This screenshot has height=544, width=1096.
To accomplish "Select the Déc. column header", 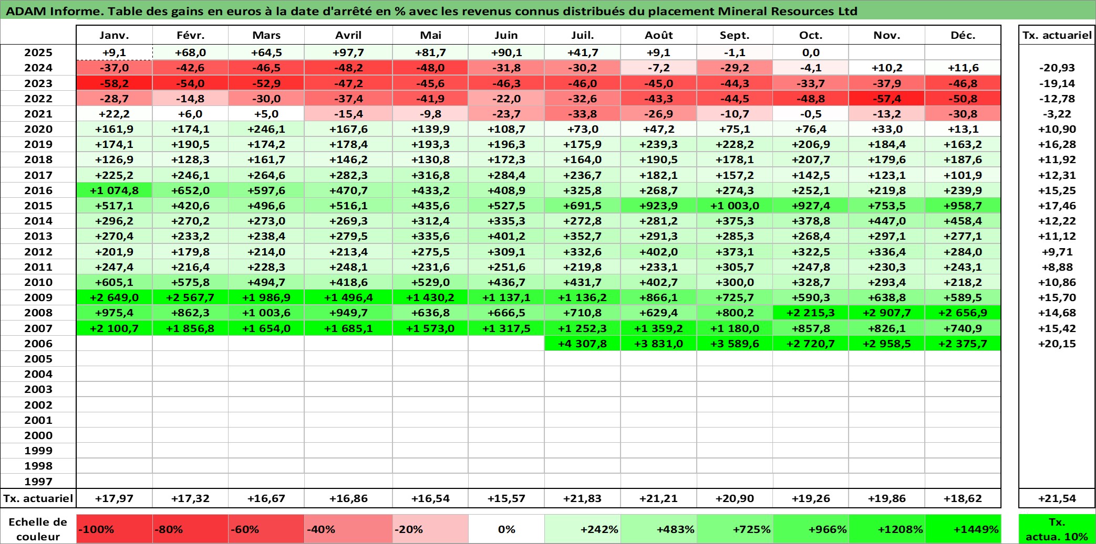I will [963, 35].
